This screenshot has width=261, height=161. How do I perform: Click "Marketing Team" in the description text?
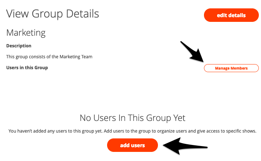point(77,57)
